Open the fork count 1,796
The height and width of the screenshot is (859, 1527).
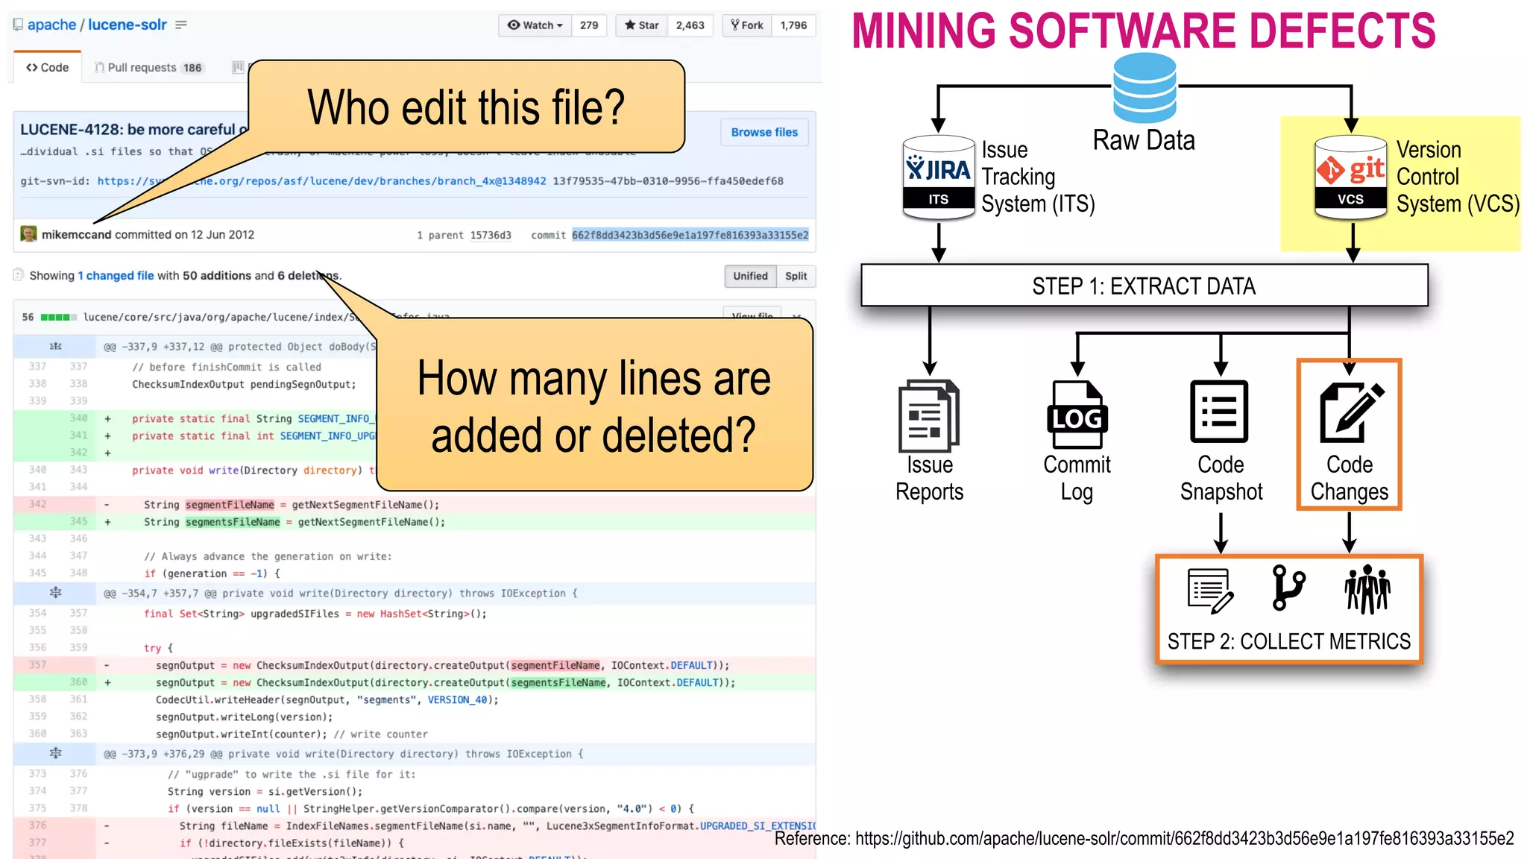pos(794,25)
